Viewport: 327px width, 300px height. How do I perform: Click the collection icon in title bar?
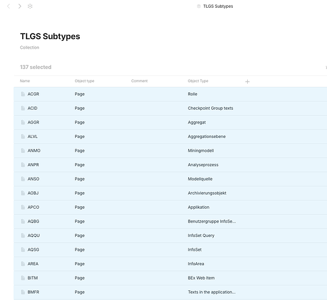(x=199, y=6)
